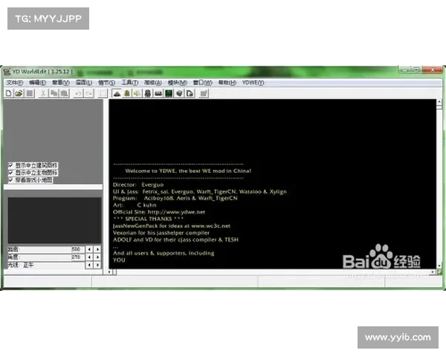Click the field showing value 270

coord(78,257)
